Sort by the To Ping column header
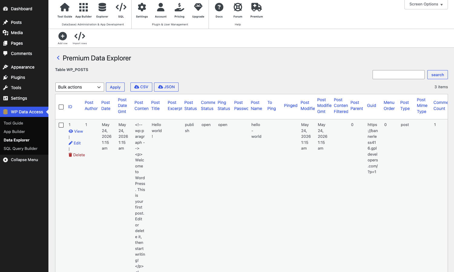Viewport: 454px width, 272px height. [272, 105]
